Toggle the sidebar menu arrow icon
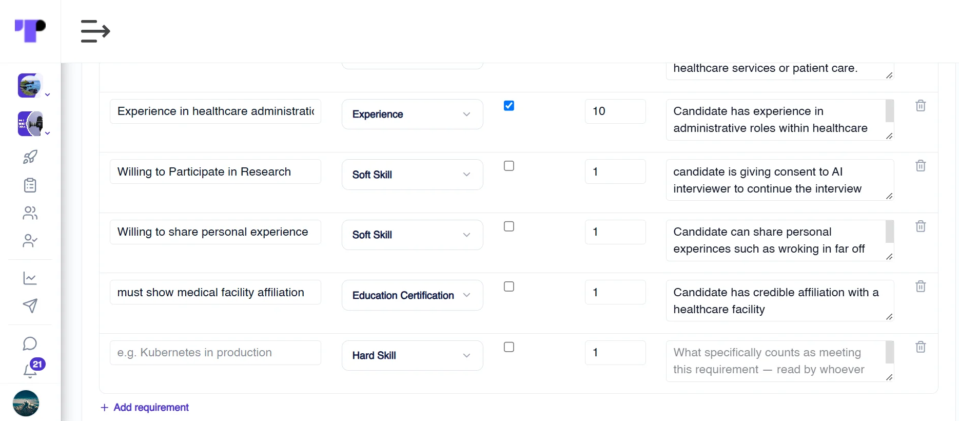The height and width of the screenshot is (421, 959). [95, 31]
